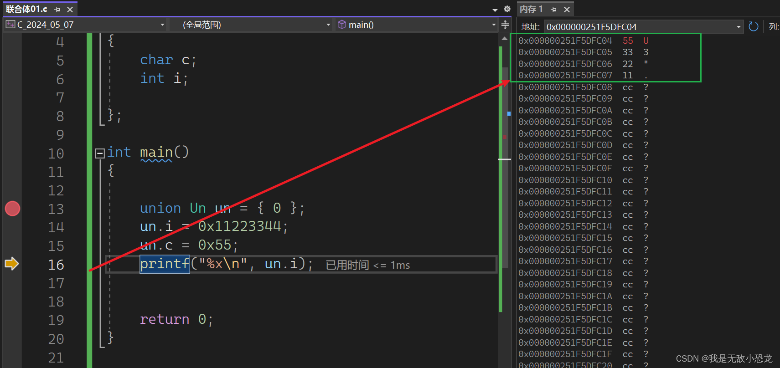Click memory address 0x000000251F5DFC04
The image size is (780, 368).
point(565,41)
